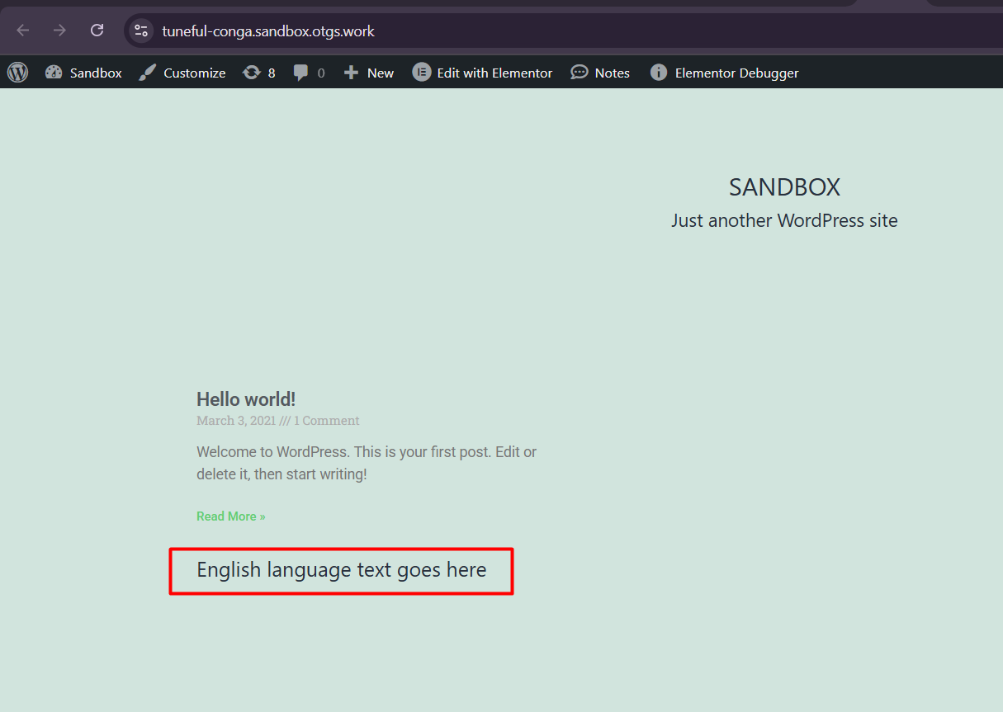This screenshot has width=1003, height=712.
Task: Open the 0 comments count
Action: point(321,73)
